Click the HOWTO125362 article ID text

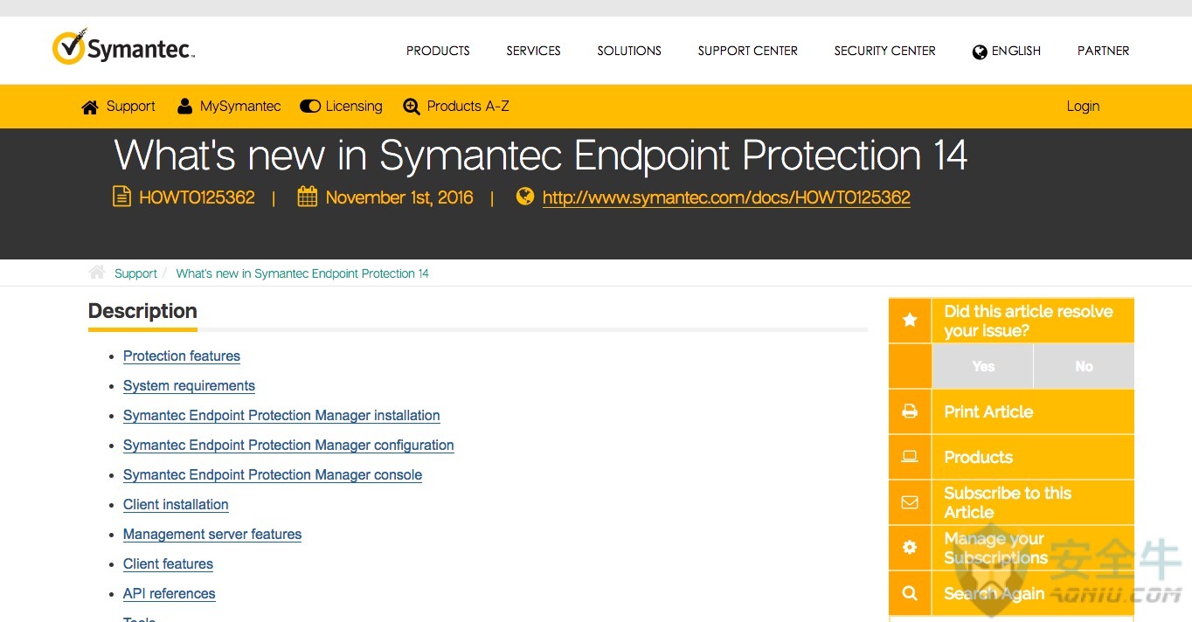(197, 197)
